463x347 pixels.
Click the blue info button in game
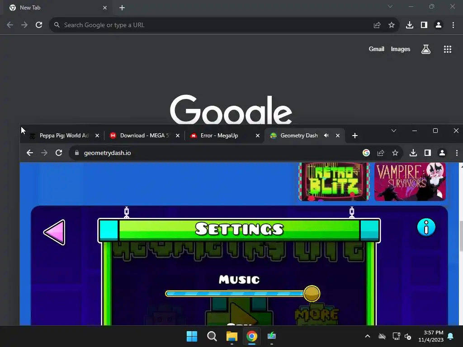426,228
